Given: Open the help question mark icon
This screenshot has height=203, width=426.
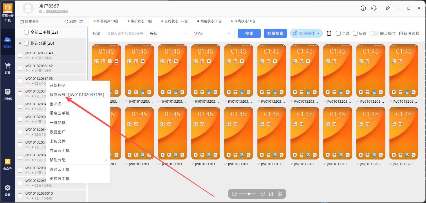Looking at the screenshot, I should coord(363,8).
